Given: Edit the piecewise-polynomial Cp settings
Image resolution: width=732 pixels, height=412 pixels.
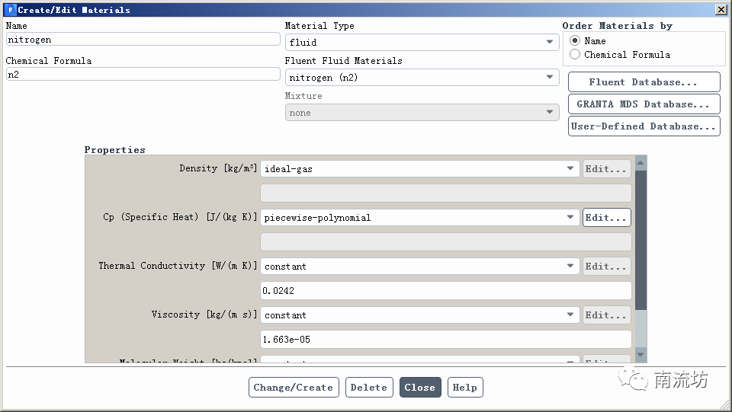Looking at the screenshot, I should (606, 218).
